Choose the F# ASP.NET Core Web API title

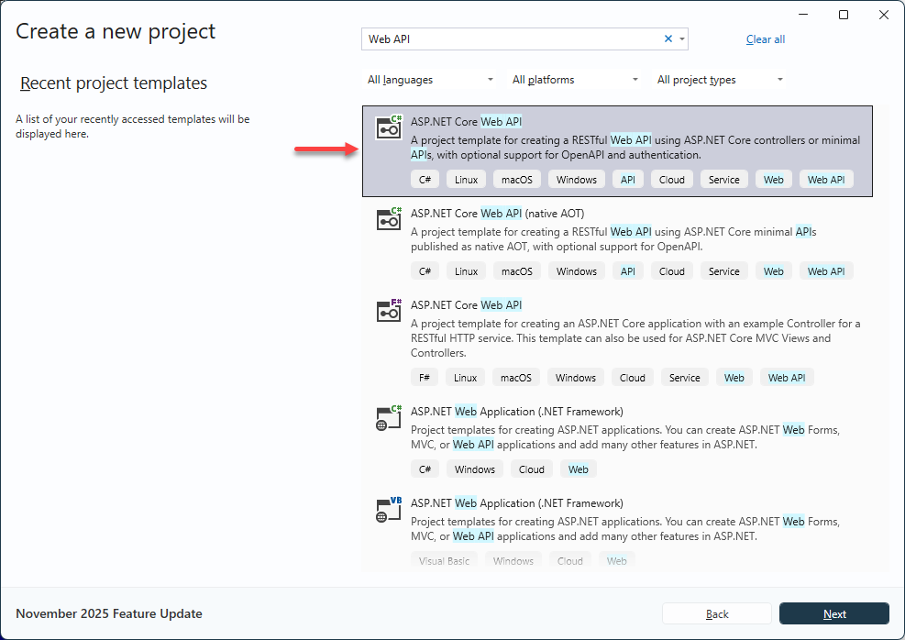click(466, 305)
